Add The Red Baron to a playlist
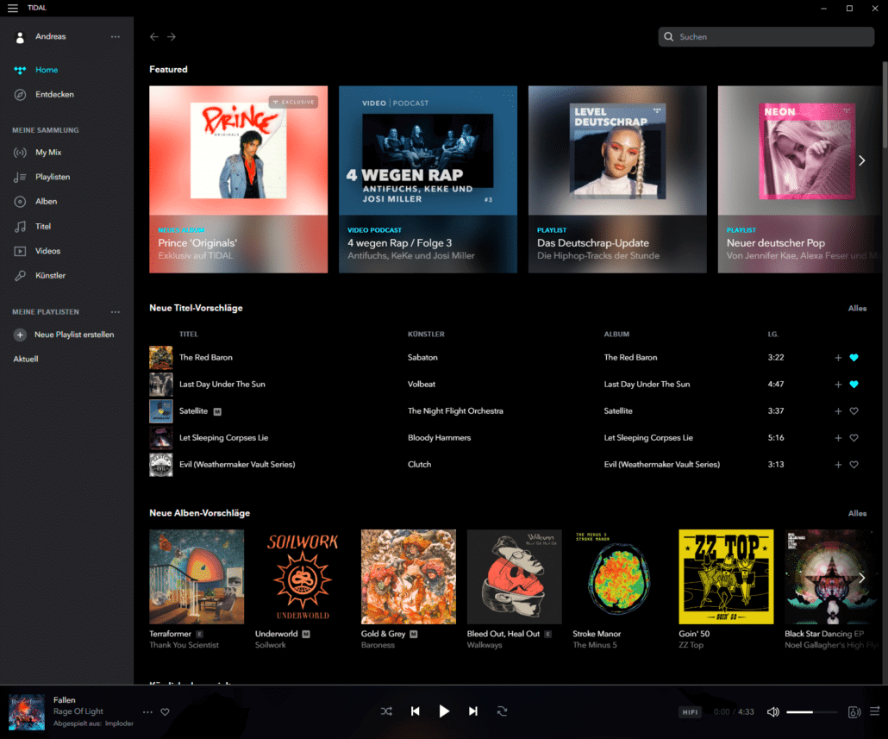The image size is (888, 739). (838, 358)
